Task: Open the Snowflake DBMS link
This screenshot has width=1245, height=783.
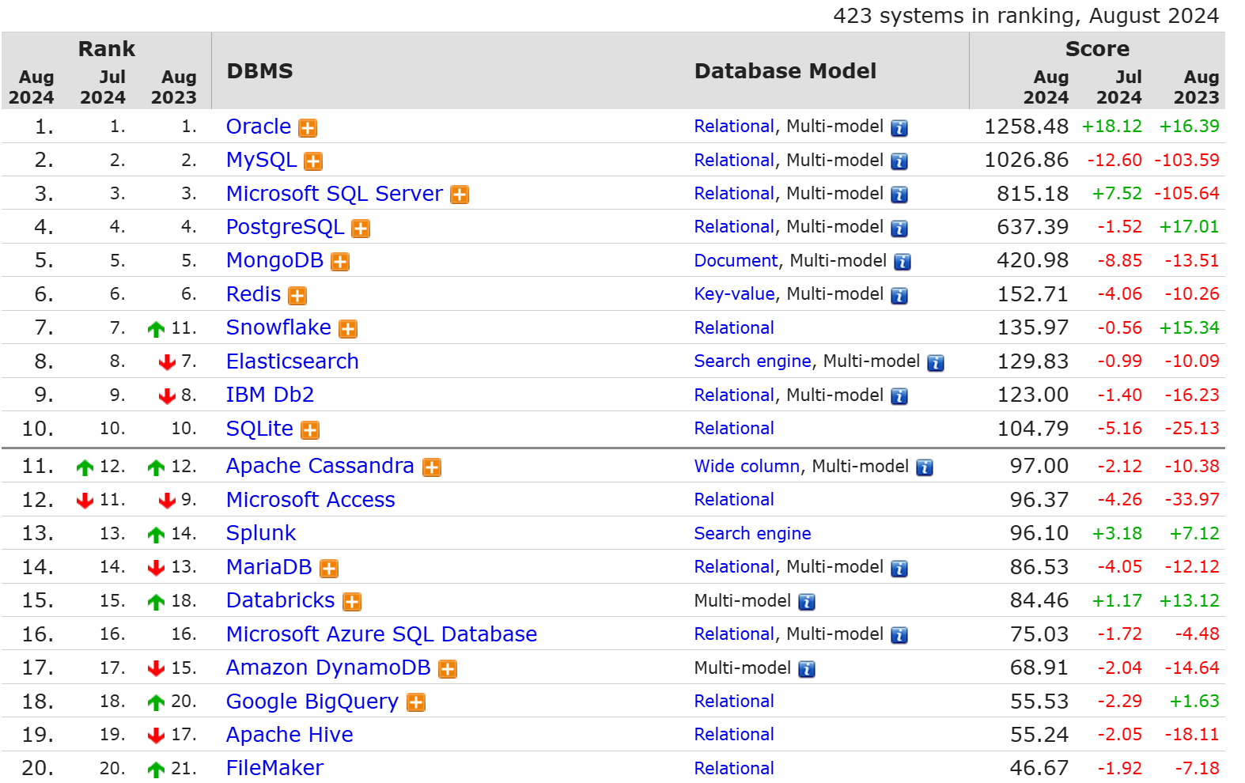Action: tap(279, 327)
